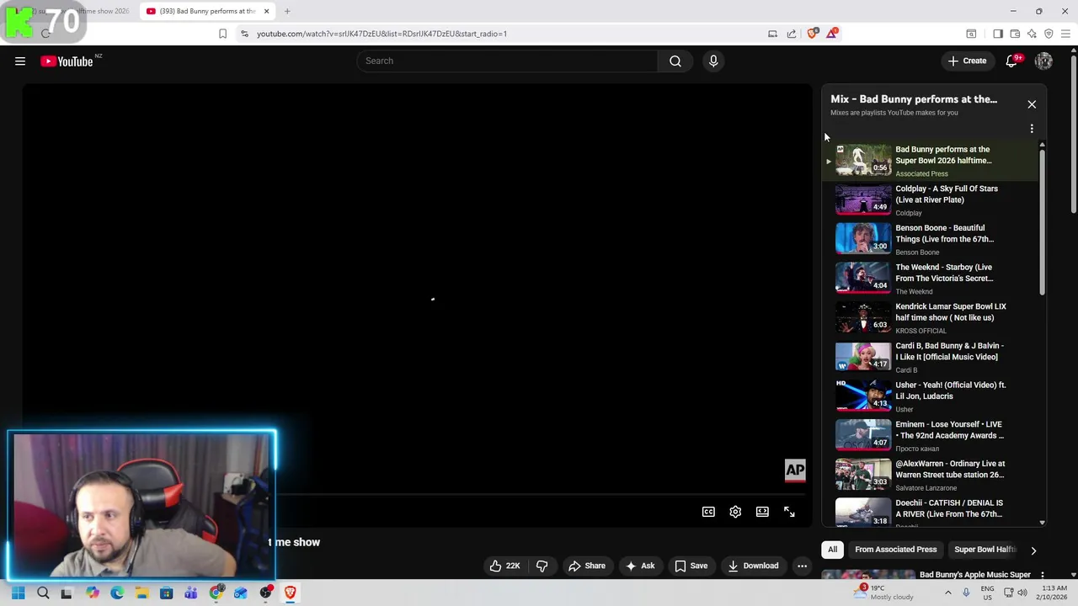Show hidden system tray icons

coord(947,593)
